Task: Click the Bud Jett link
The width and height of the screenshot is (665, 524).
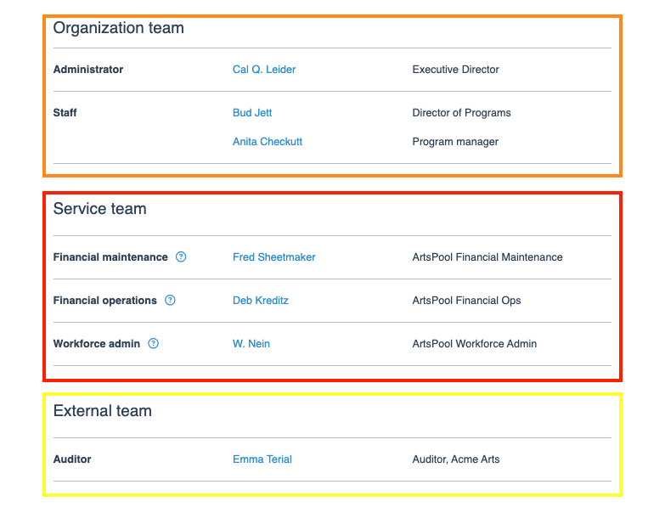Action: pos(252,113)
